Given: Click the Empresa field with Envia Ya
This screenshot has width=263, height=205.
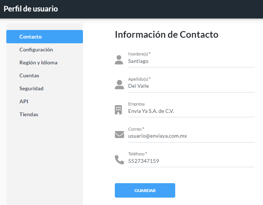Looking at the screenshot, I should [x=192, y=111].
